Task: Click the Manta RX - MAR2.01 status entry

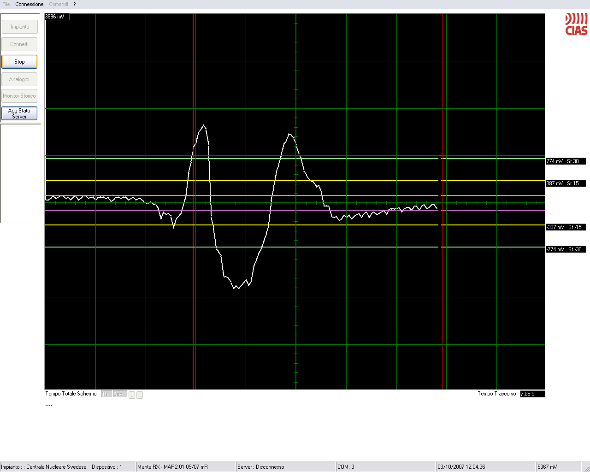Action: tap(186, 467)
